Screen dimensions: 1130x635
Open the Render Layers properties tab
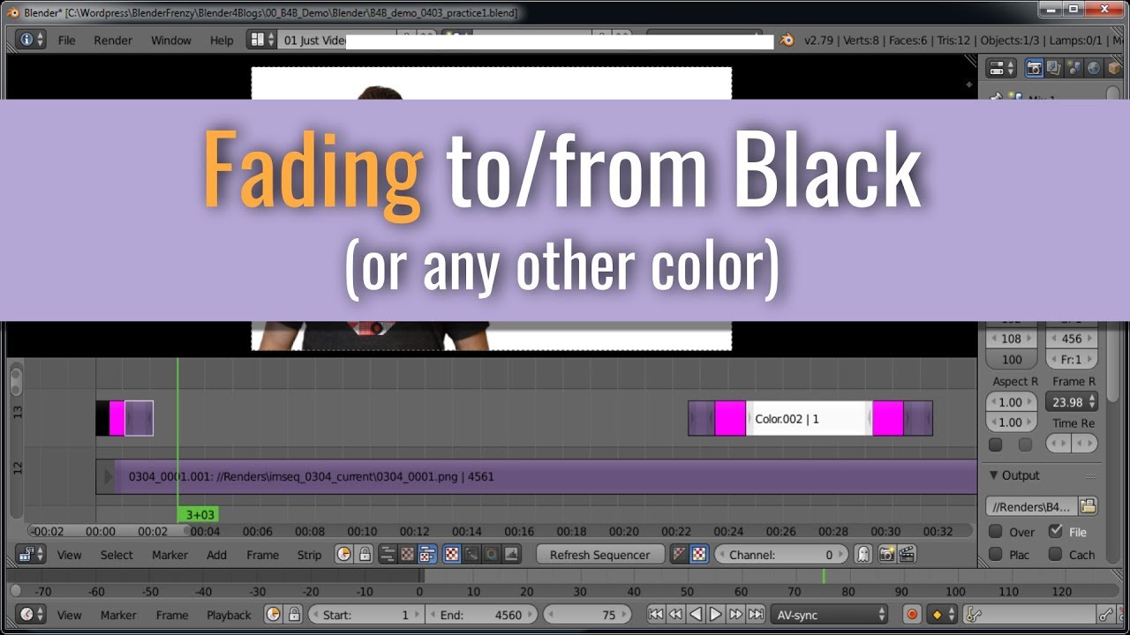[x=1054, y=68]
